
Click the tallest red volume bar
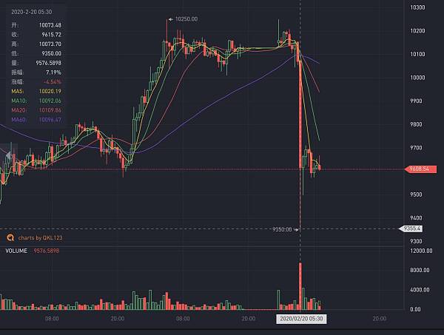point(300,285)
